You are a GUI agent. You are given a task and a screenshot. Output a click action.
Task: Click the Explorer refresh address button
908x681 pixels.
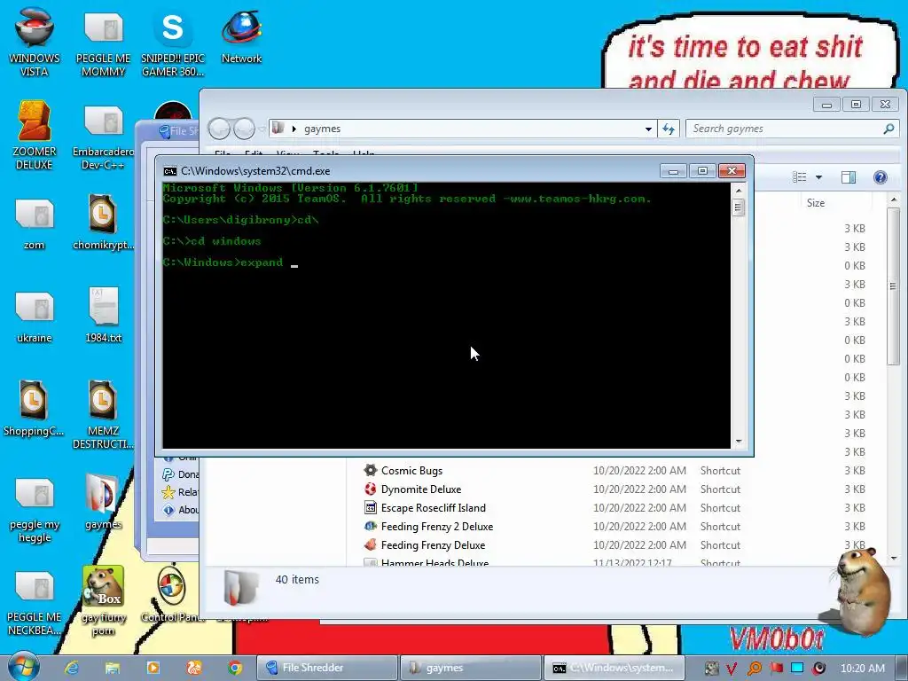pyautogui.click(x=669, y=129)
